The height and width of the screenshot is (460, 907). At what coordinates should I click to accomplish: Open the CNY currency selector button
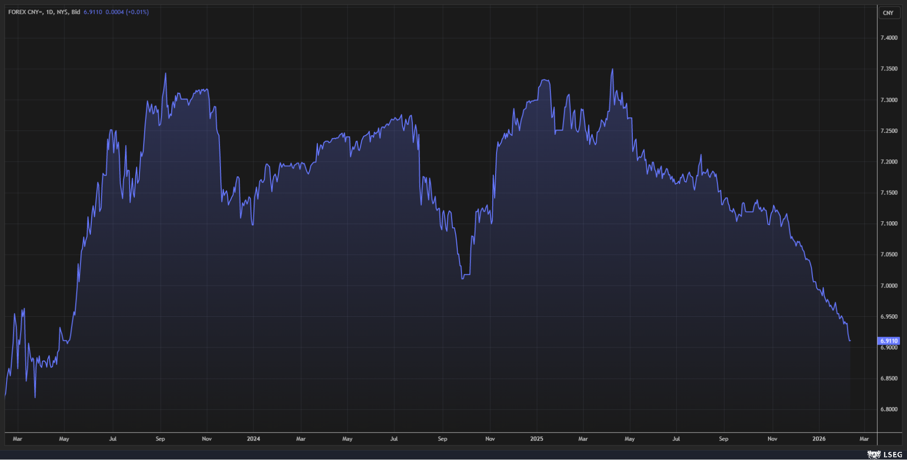(x=888, y=13)
